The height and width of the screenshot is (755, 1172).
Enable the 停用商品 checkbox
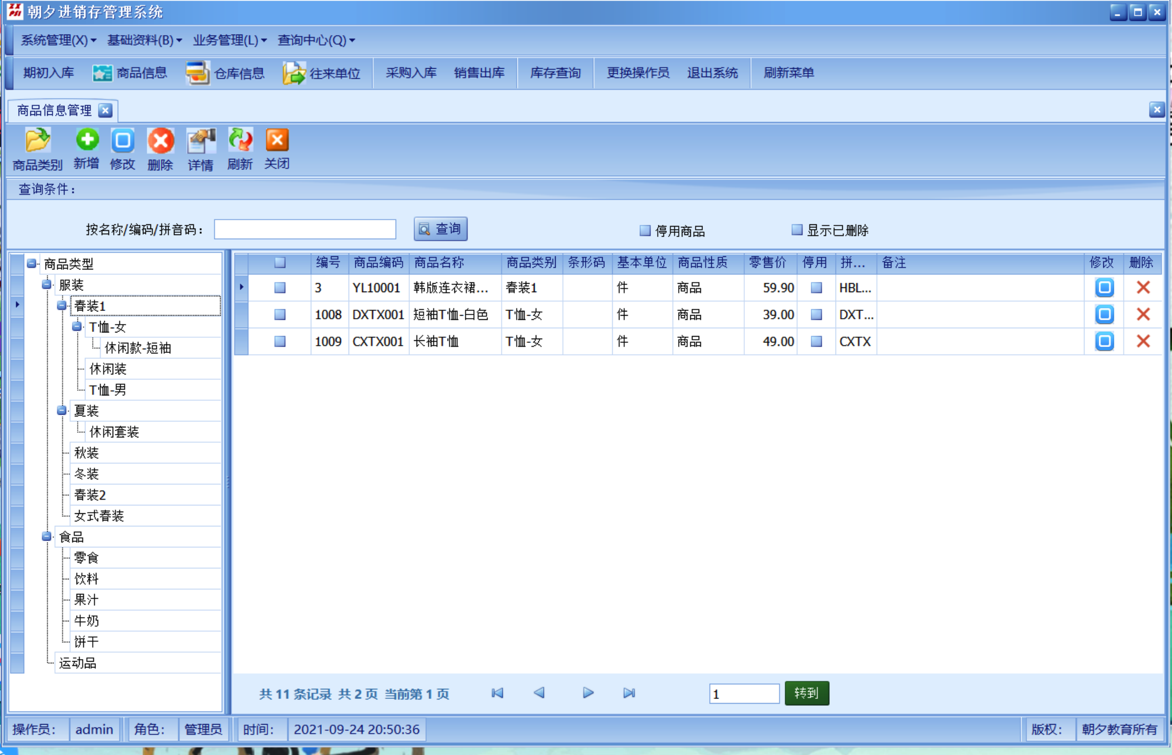pos(645,230)
